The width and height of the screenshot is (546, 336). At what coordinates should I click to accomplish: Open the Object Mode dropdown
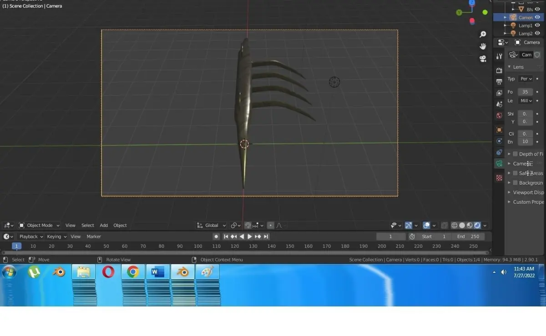pos(39,226)
